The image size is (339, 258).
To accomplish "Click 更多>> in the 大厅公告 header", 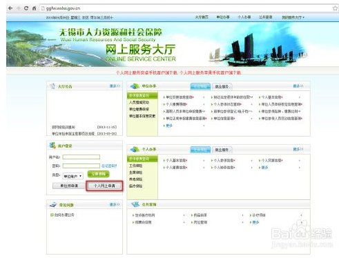I will [115, 86].
